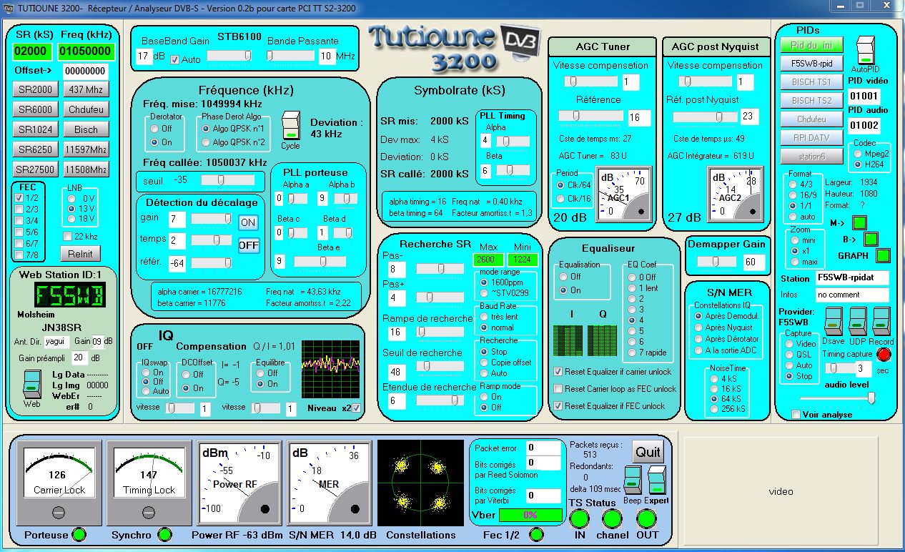Click Détection du décalage ON button
This screenshot has height=552, width=905.
(x=248, y=222)
